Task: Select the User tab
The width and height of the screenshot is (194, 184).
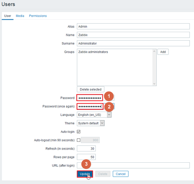Action: point(7,16)
